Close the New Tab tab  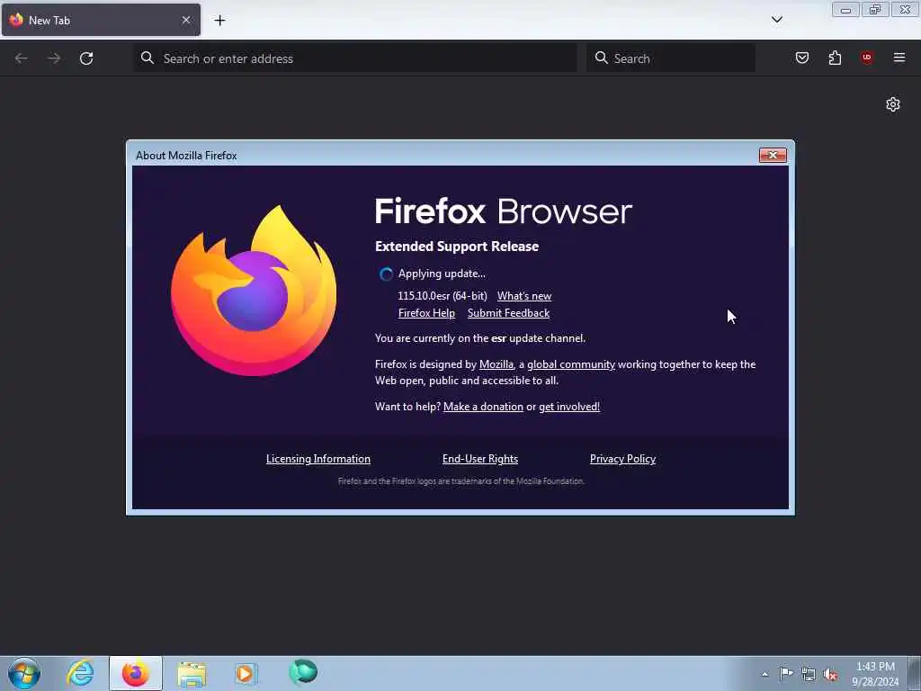click(186, 20)
